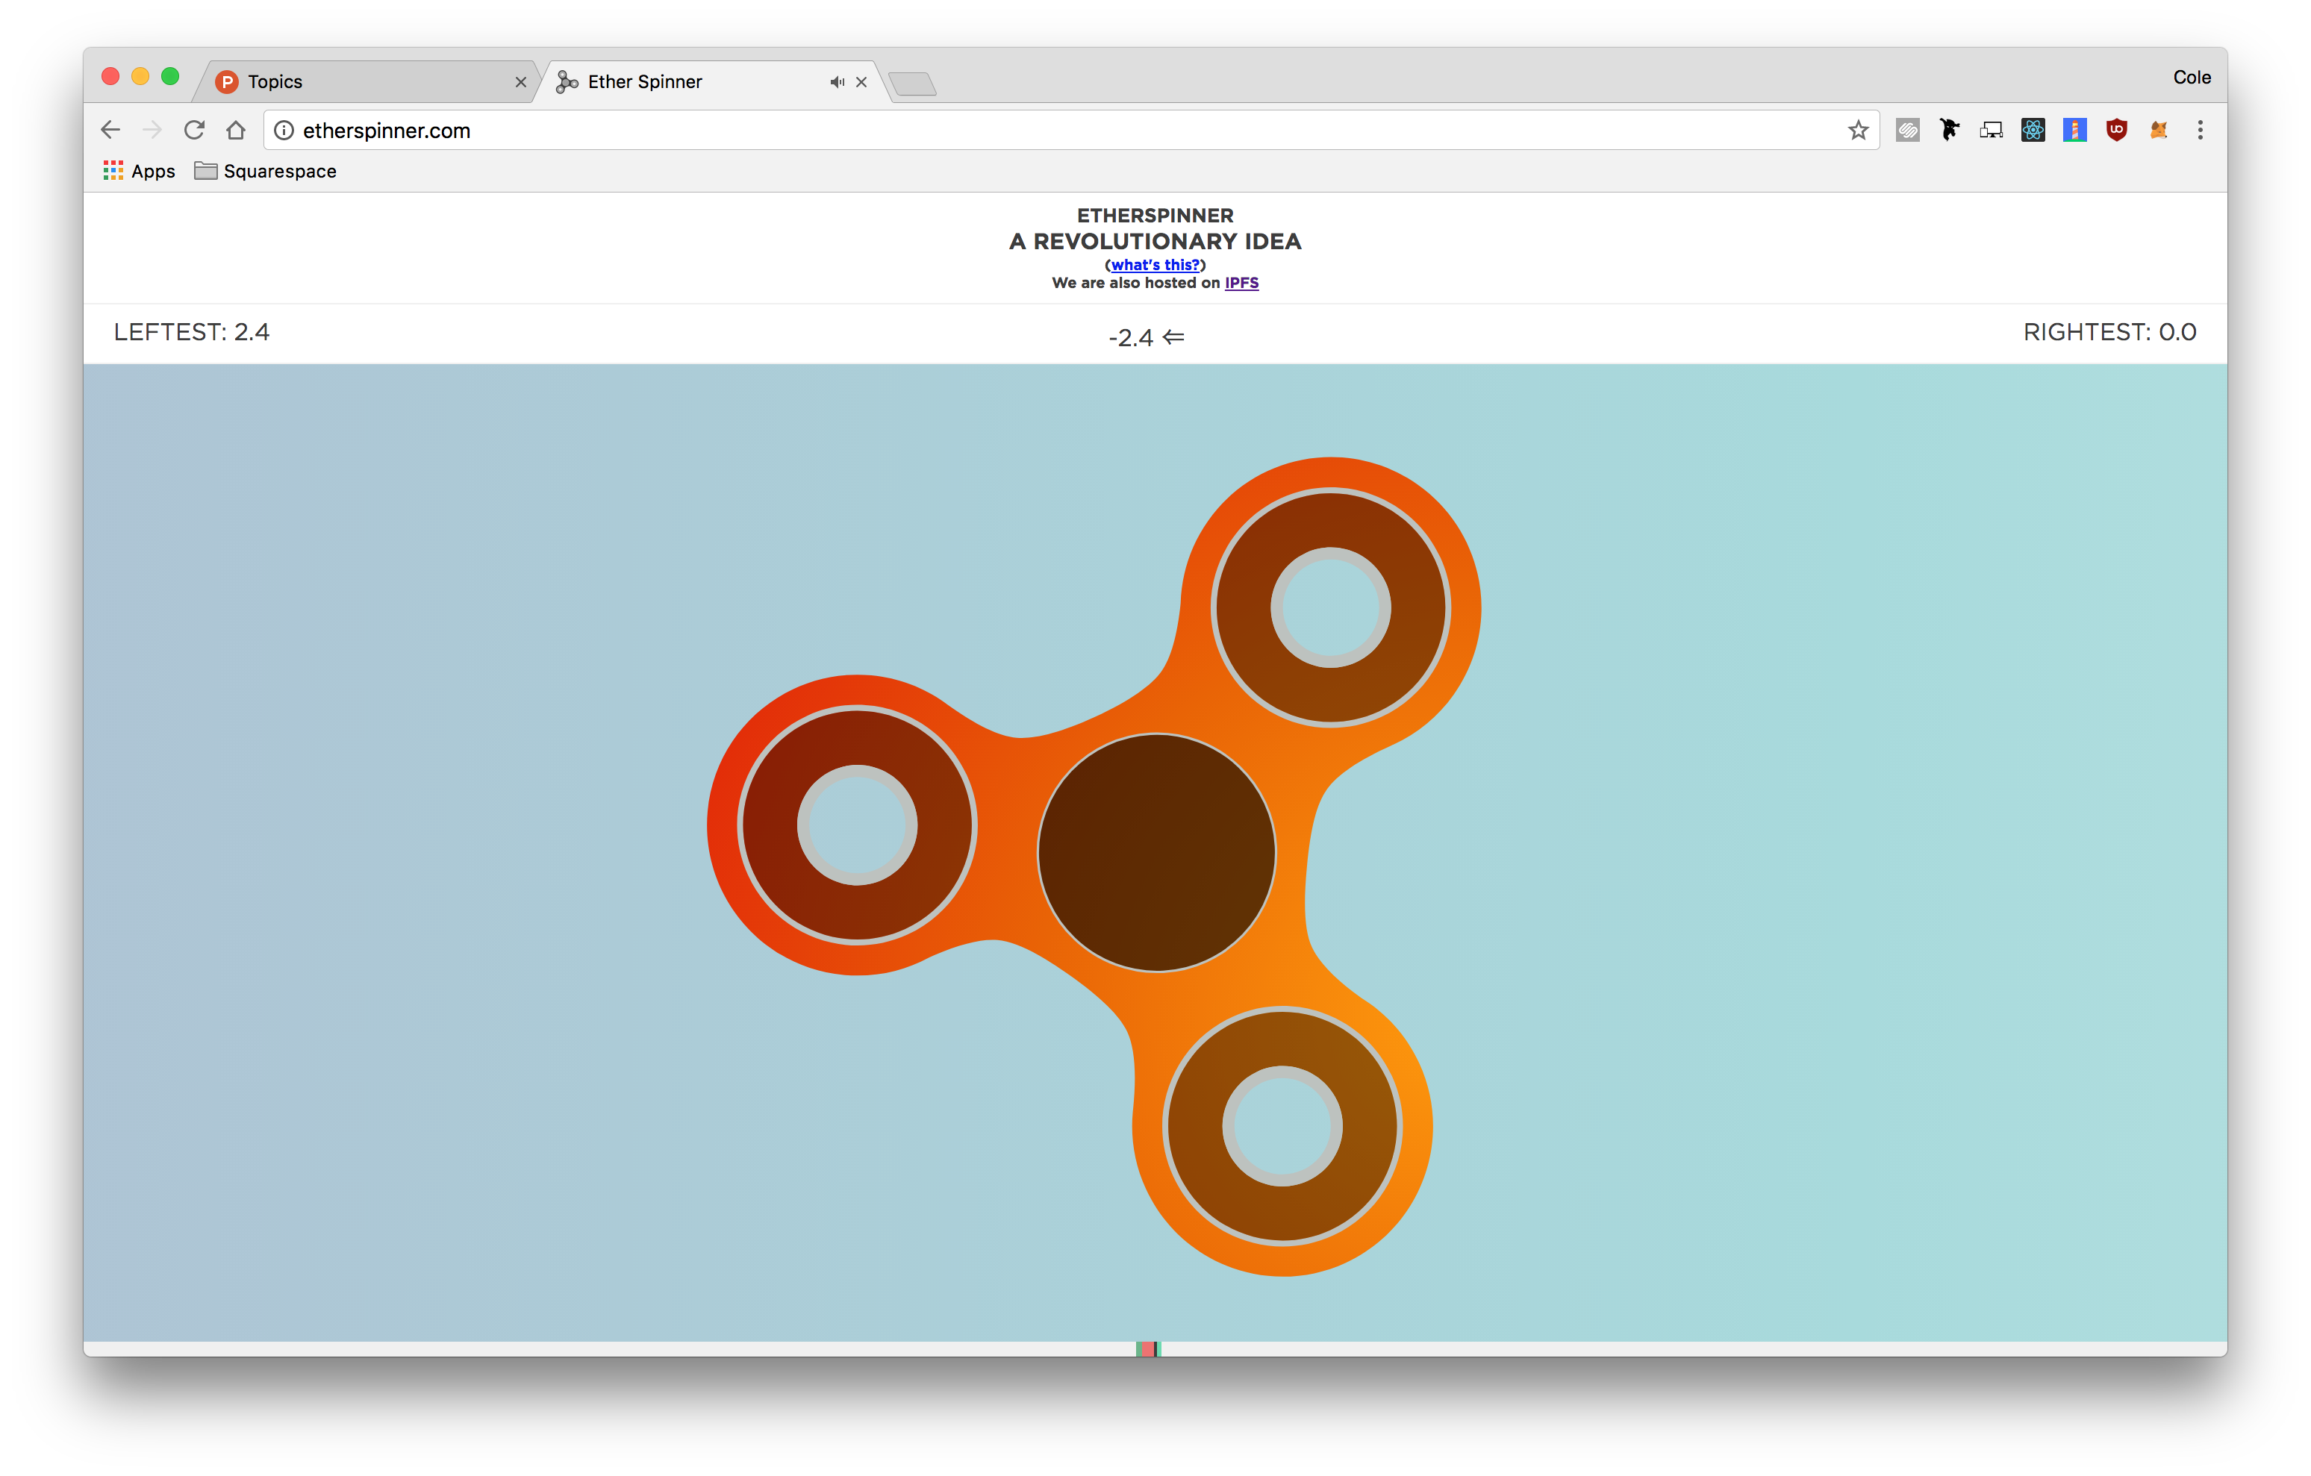The image size is (2311, 1476).
Task: Open React Developer Tools extension
Action: coord(2033,131)
